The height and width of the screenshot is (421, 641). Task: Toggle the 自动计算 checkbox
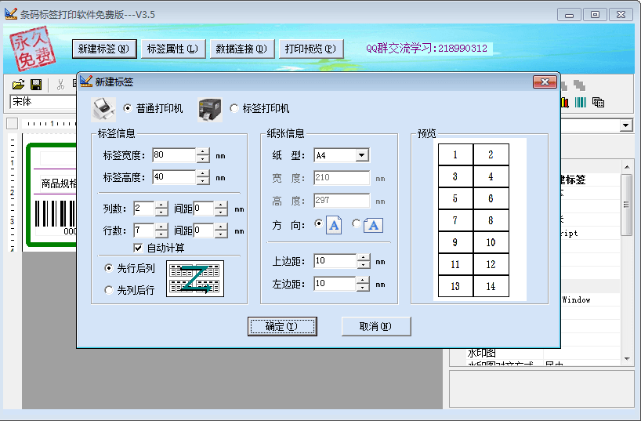click(x=139, y=249)
